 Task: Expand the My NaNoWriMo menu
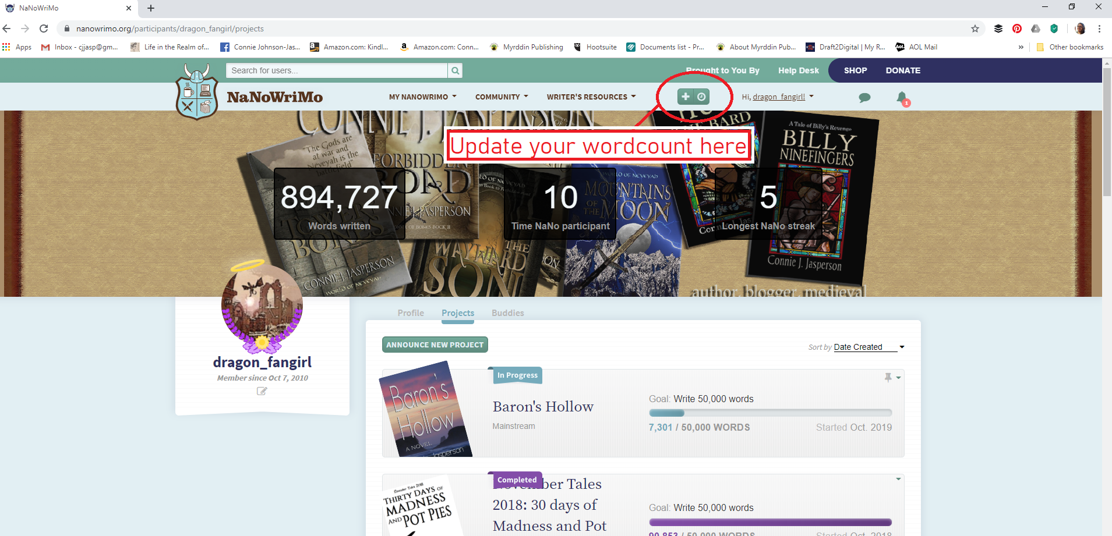(x=422, y=97)
